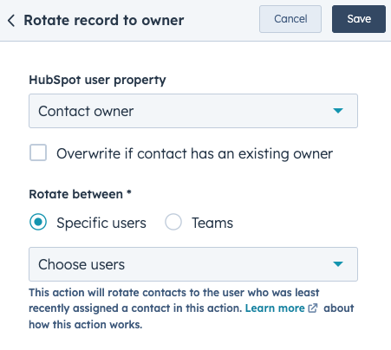Click the HubSpot user property field label

[97, 81]
